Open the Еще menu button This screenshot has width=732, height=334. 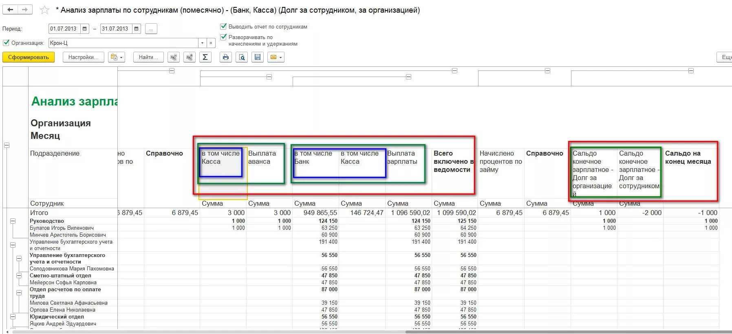[x=725, y=57]
